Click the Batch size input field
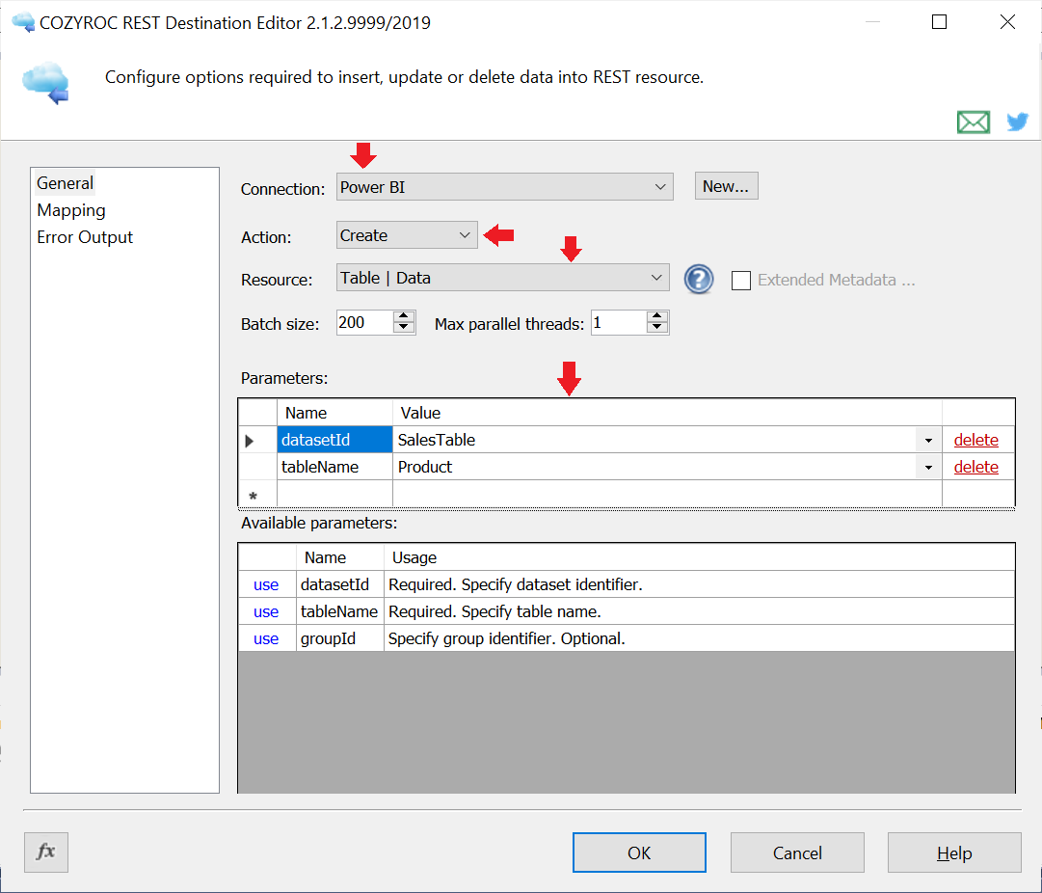The width and height of the screenshot is (1042, 893). (364, 322)
